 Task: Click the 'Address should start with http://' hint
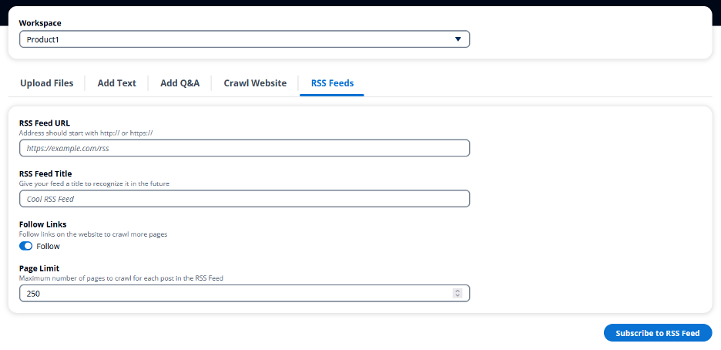(x=86, y=133)
